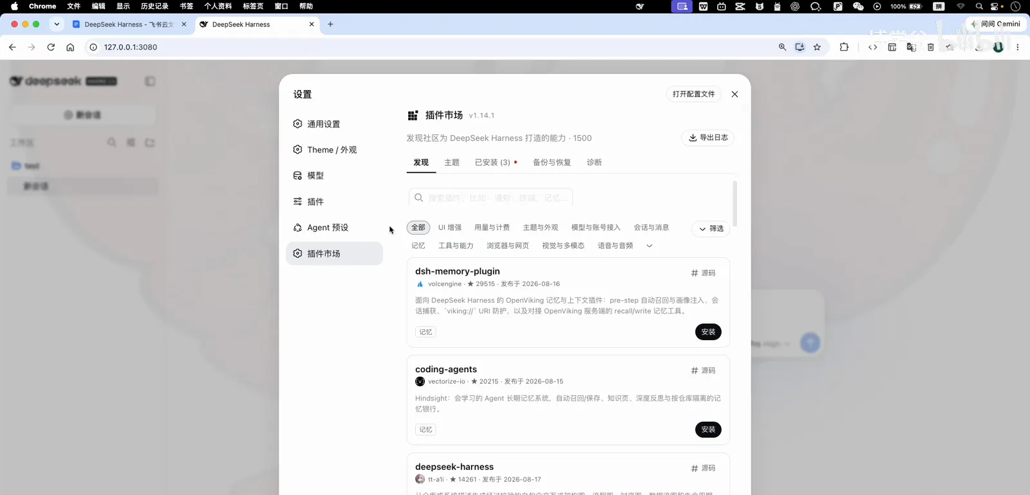Click the plugin list scrollbar
The image size is (1030, 495).
735,204
